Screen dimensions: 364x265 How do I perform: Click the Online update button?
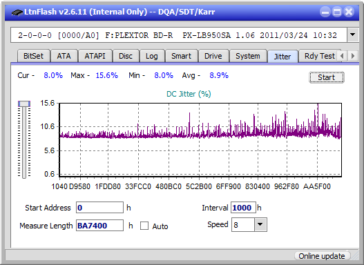[322, 256]
